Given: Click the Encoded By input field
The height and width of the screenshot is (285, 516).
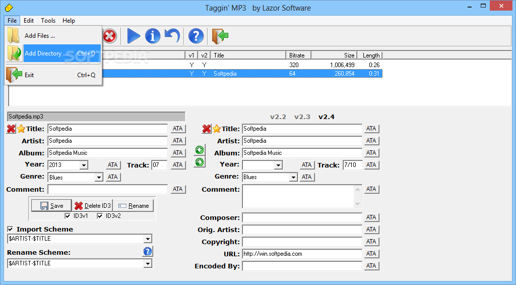Looking at the screenshot, I should coord(302,266).
